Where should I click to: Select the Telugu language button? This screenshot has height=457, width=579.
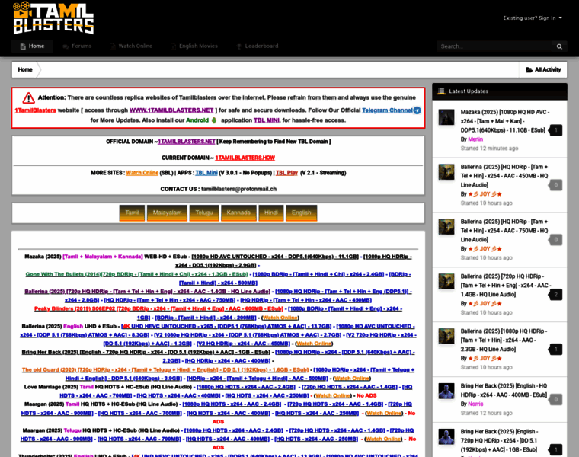click(x=204, y=213)
